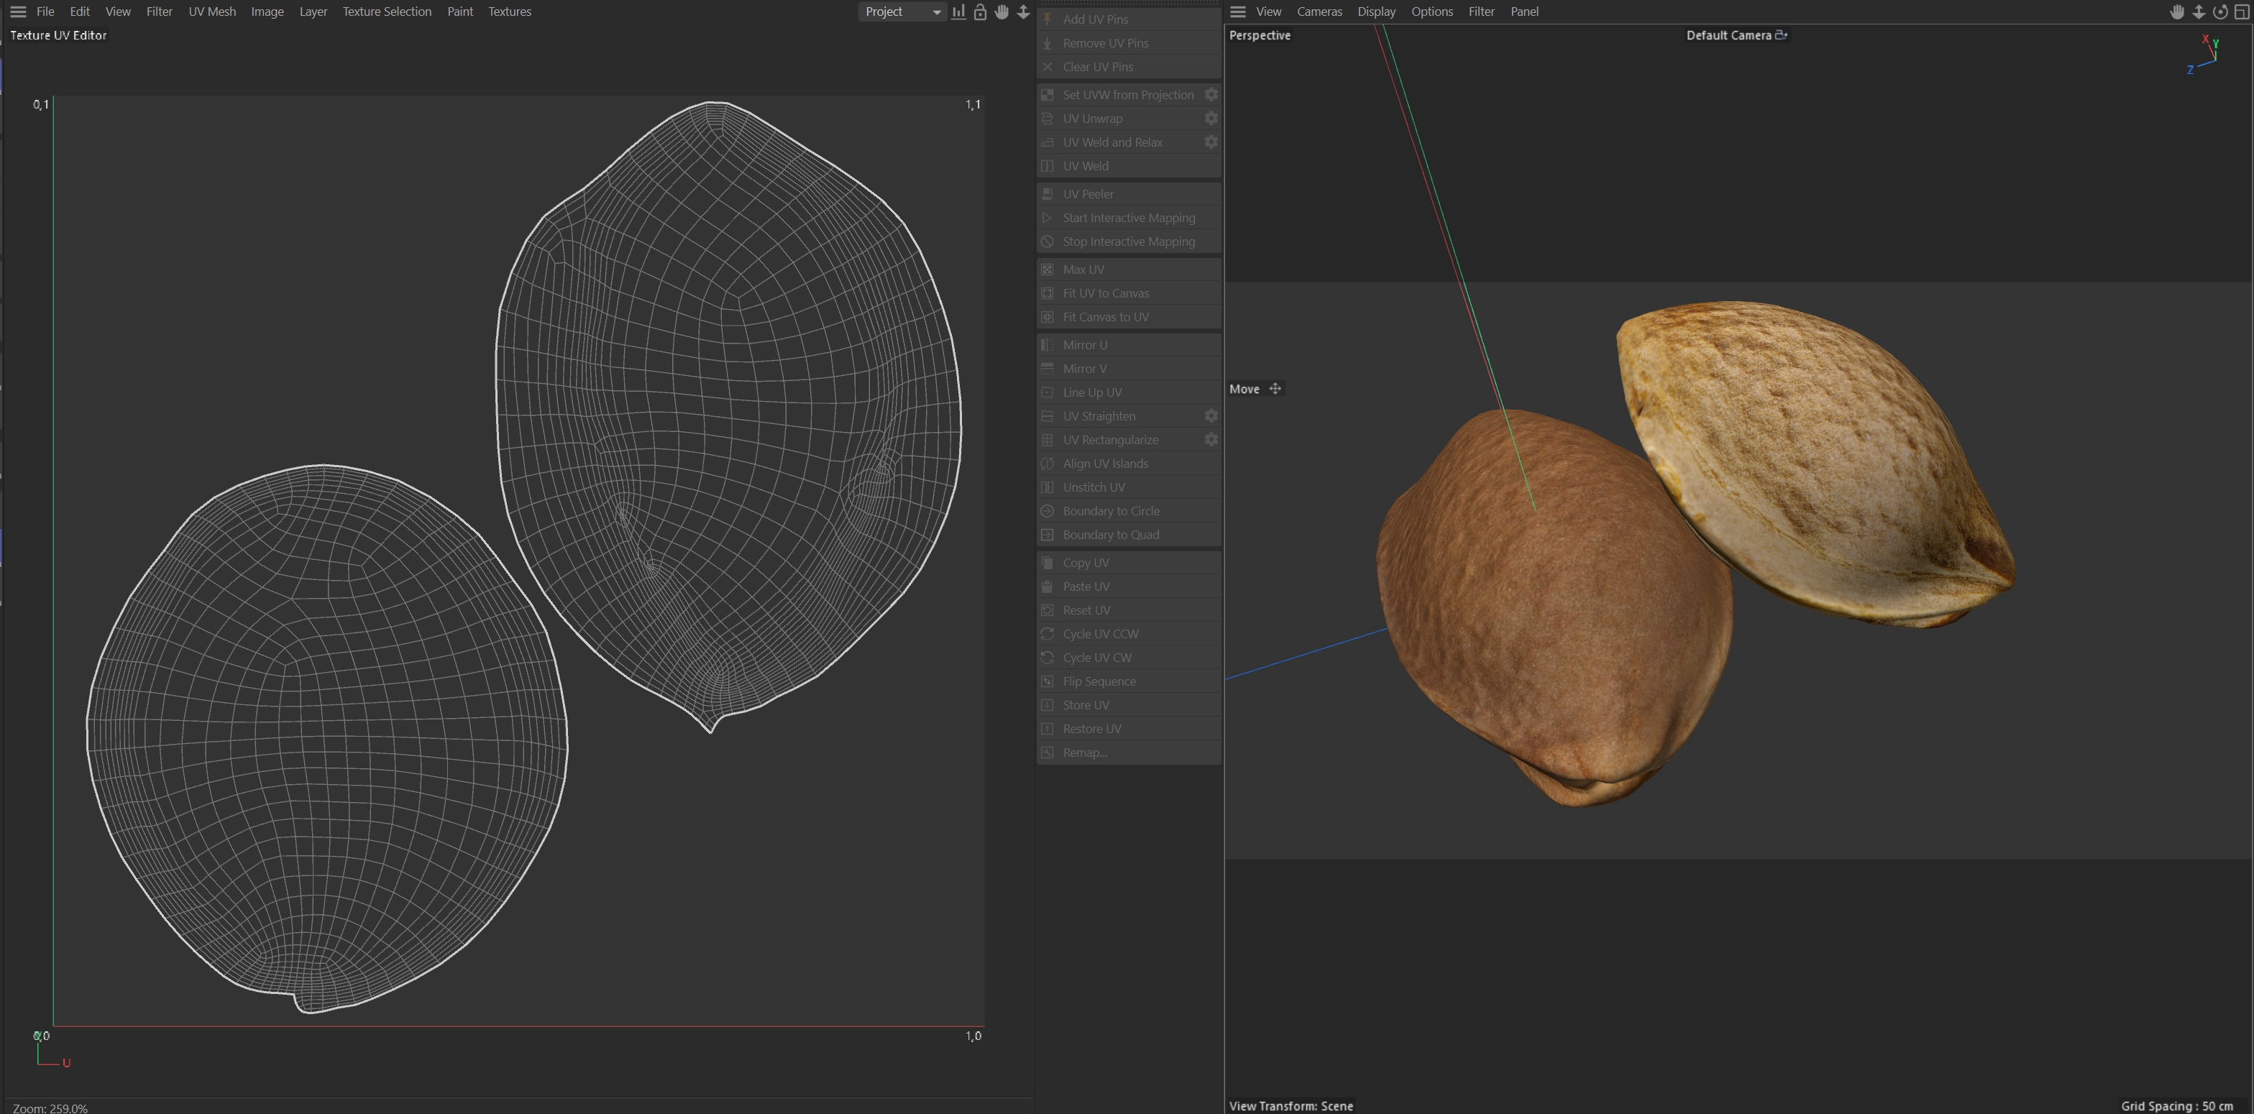Open UV Rectangularize options gear

pos(1211,440)
